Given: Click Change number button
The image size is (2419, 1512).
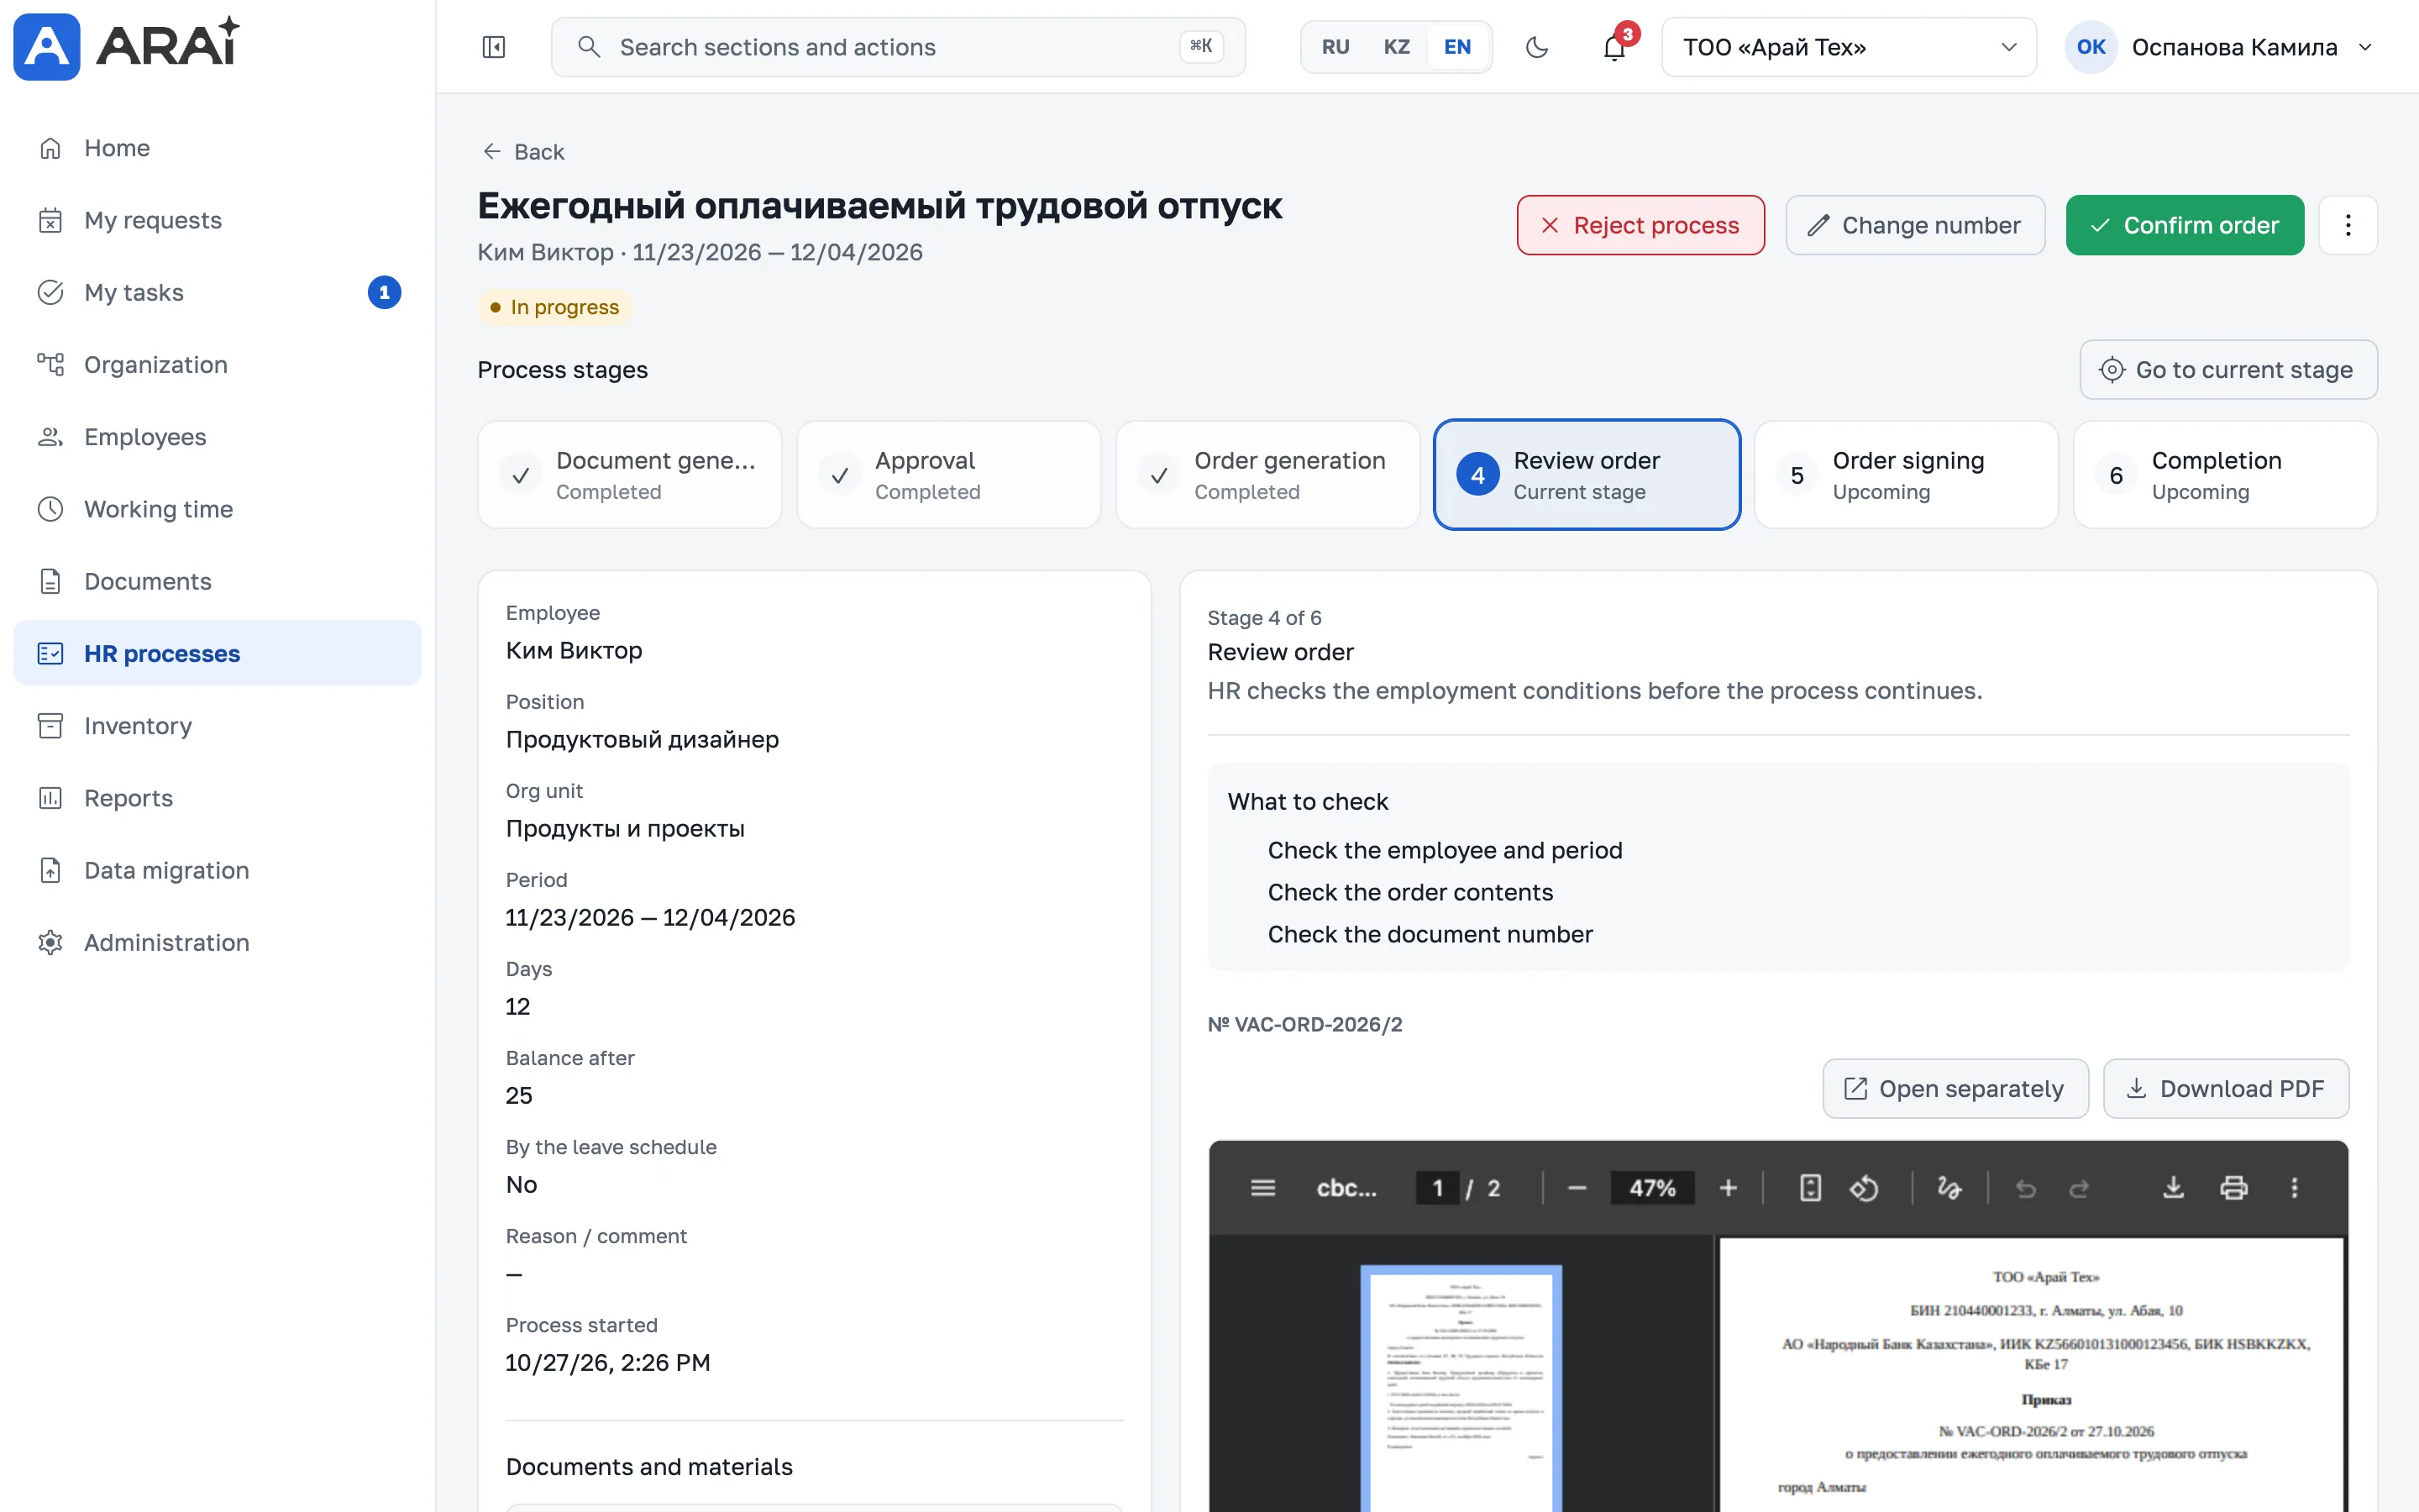Looking at the screenshot, I should tap(1915, 225).
